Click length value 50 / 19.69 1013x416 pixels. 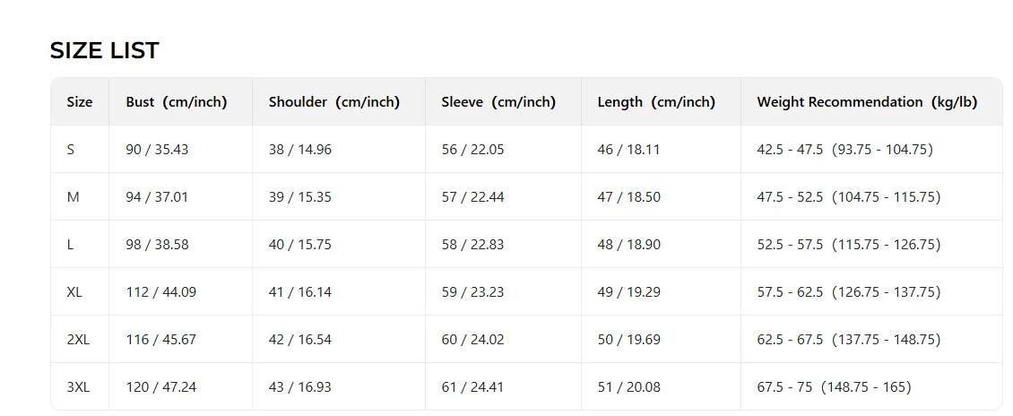628,340
